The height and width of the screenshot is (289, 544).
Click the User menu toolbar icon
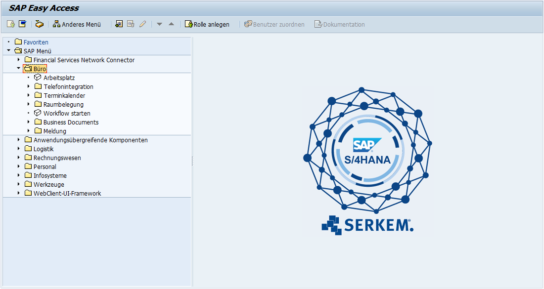pyautogui.click(x=11, y=24)
